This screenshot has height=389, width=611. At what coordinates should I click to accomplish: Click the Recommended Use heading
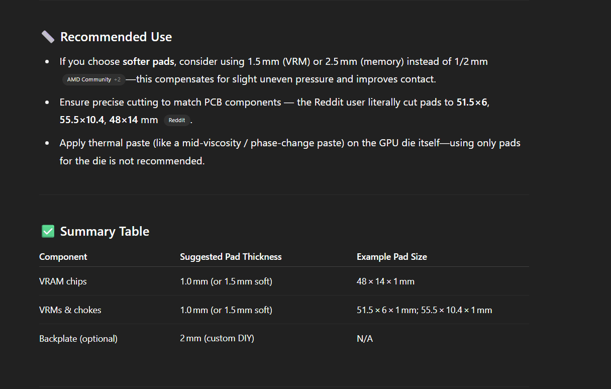click(x=116, y=37)
